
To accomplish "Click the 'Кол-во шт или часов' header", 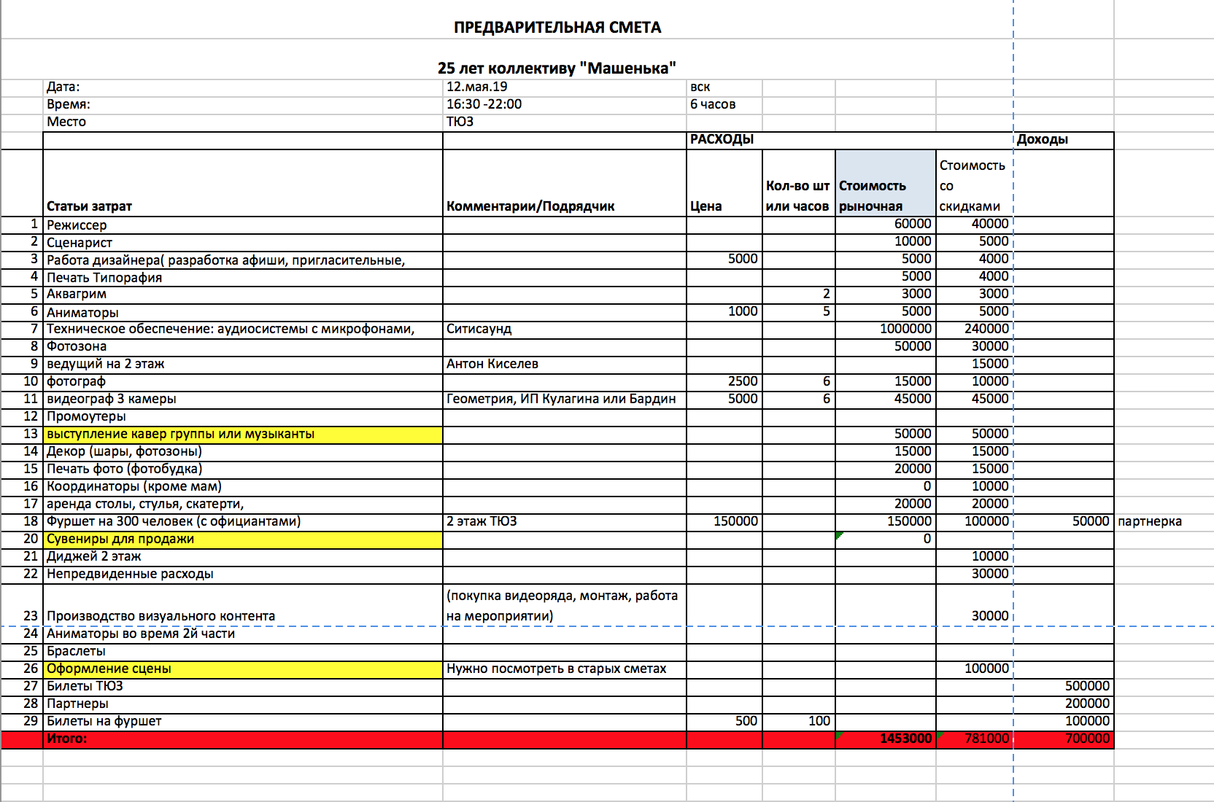I will coord(799,183).
